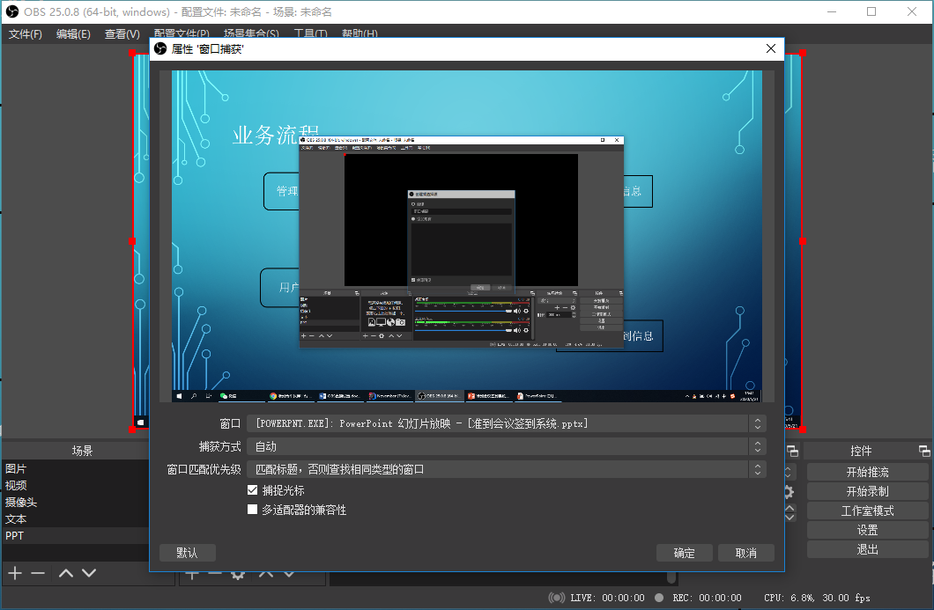Start recording with 开始录制
934x610 pixels.
click(867, 491)
